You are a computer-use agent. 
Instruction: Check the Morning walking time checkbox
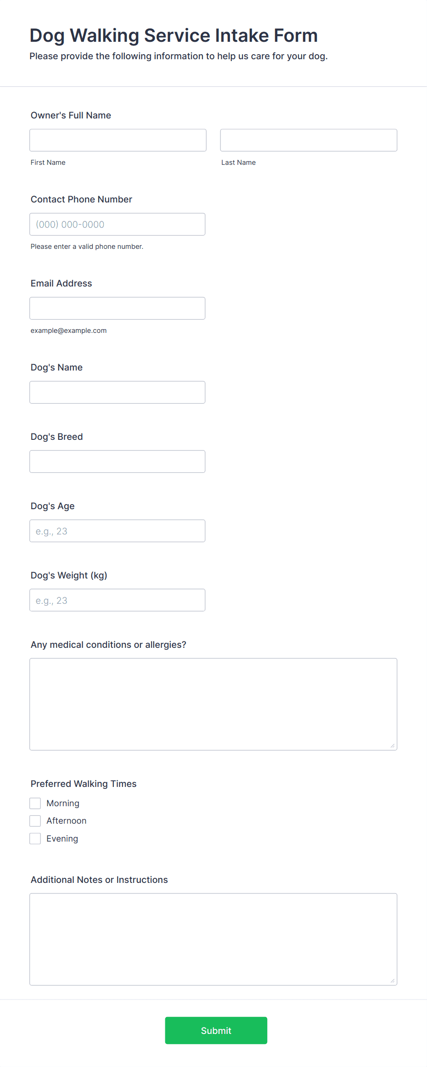click(35, 803)
